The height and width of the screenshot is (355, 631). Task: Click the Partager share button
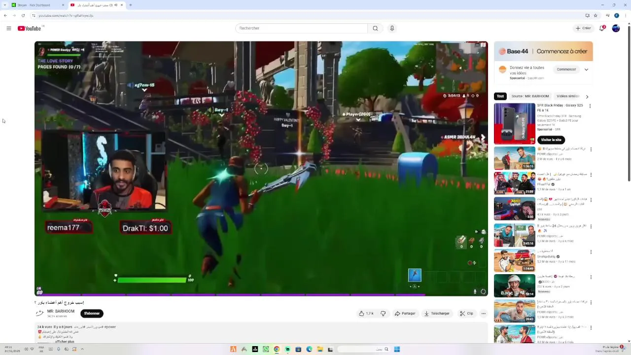point(405,313)
